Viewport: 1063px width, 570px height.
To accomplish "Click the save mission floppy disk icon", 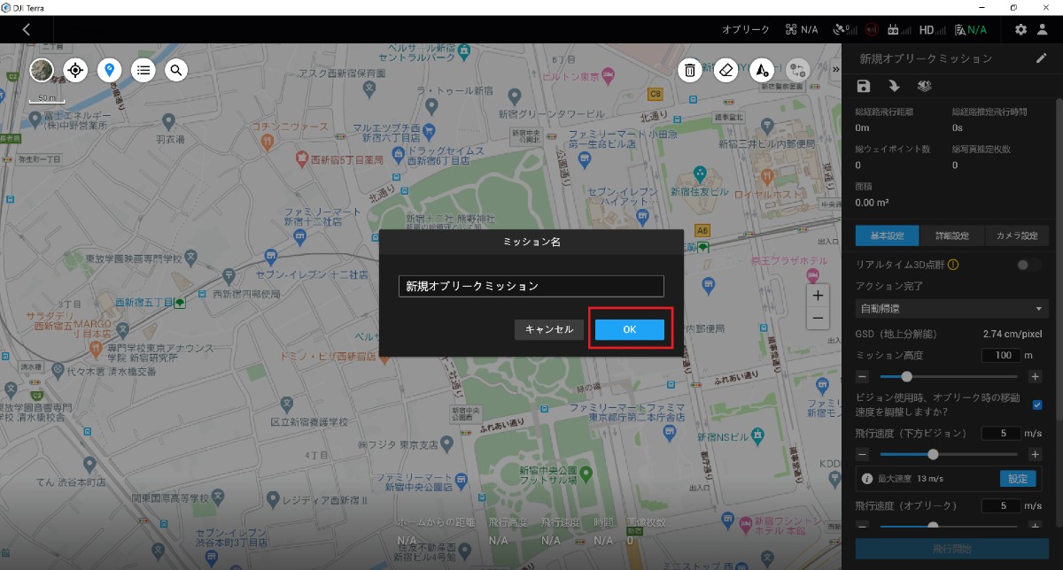I will tap(864, 86).
